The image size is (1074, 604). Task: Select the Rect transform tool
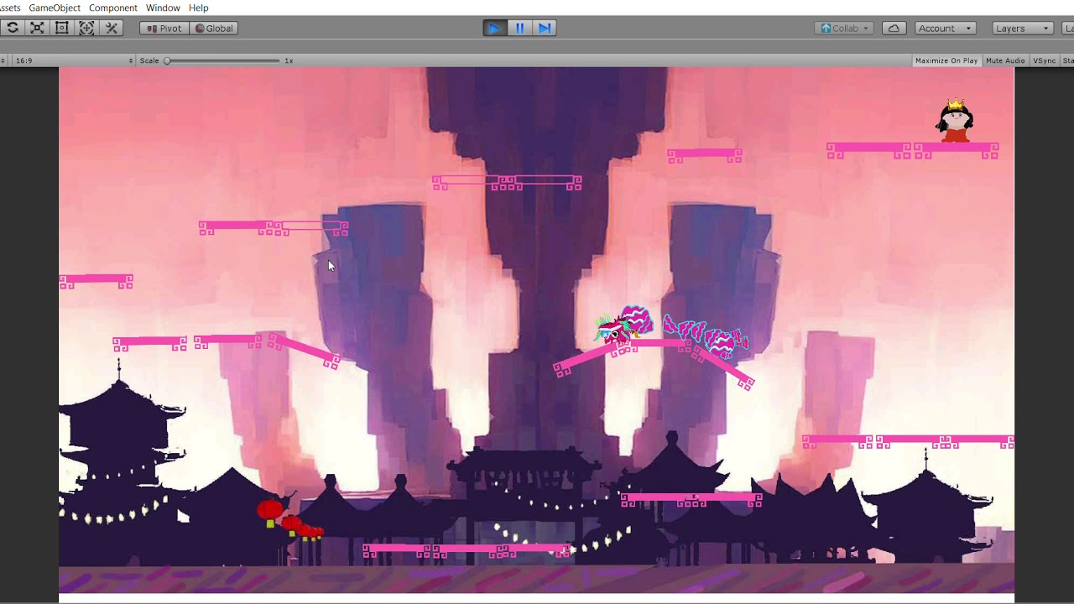(x=61, y=28)
